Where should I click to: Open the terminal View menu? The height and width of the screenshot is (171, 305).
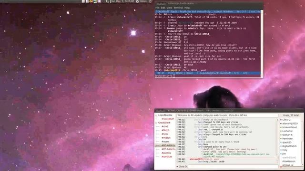click(169, 8)
